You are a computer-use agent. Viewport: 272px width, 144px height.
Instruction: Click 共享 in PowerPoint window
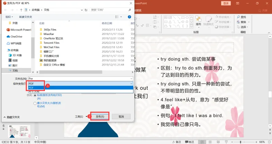[263, 11]
